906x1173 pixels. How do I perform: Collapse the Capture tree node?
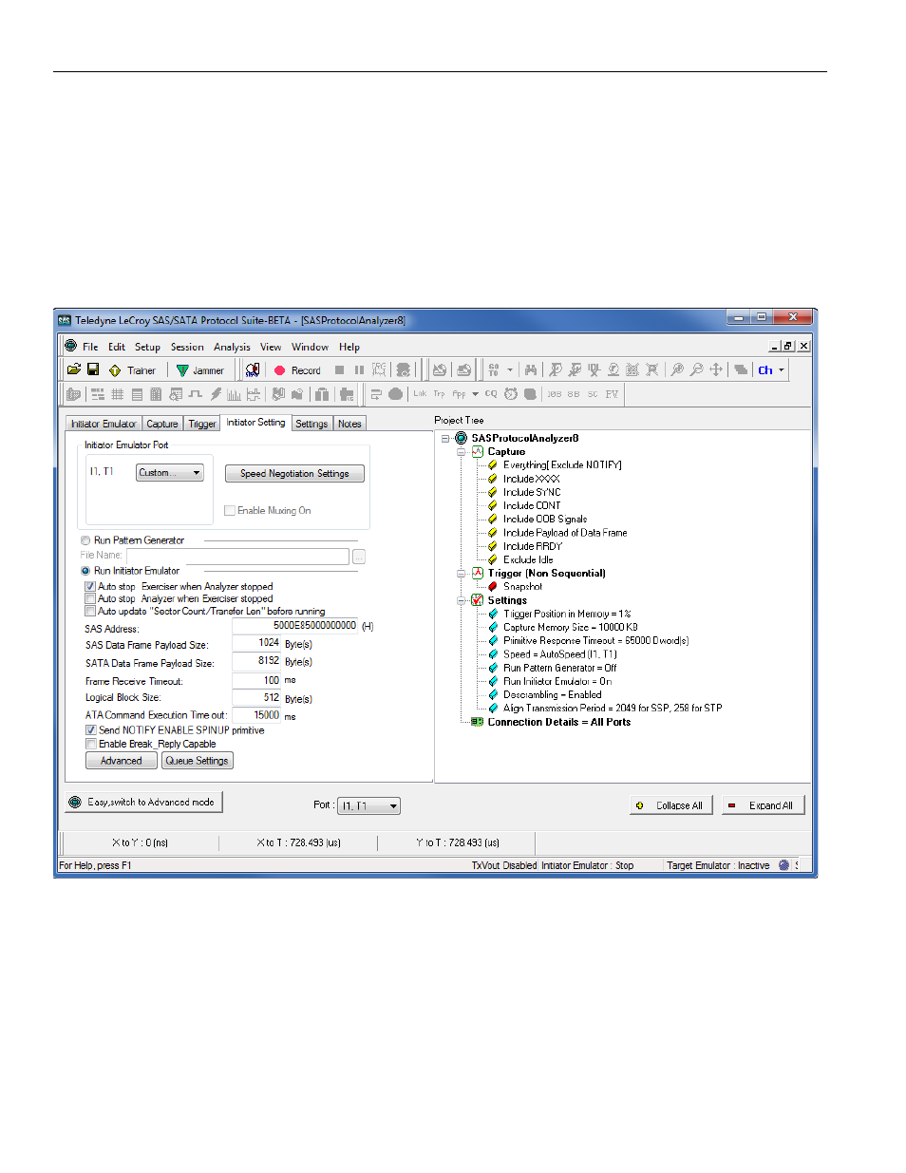point(462,452)
